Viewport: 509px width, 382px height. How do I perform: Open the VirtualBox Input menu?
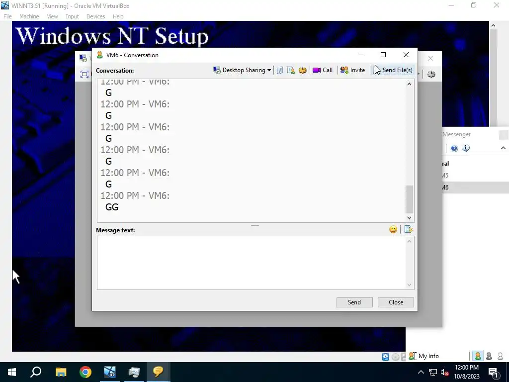[72, 16]
